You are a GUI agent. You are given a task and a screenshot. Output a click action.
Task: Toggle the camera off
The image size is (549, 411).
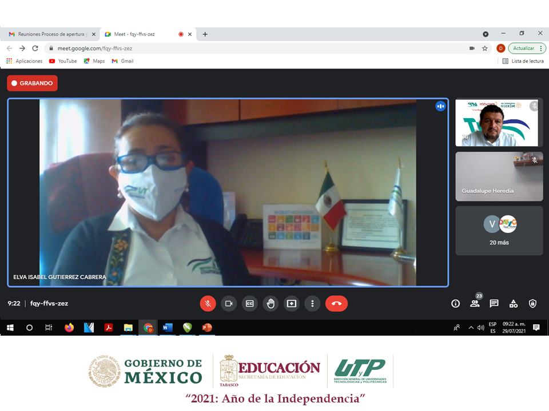tap(229, 304)
